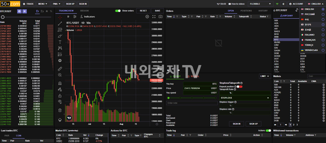Click the SAVE chart button
Viewport: 326px width, 143px height.
(157, 11)
